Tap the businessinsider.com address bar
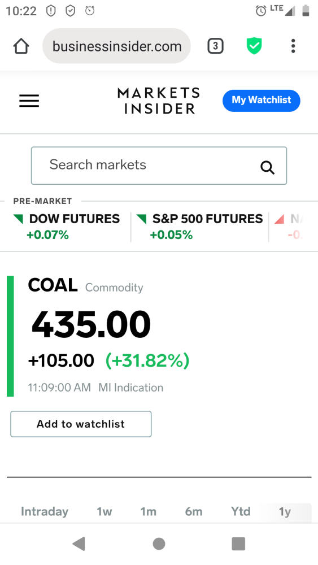318x565 pixels. pyautogui.click(x=117, y=46)
